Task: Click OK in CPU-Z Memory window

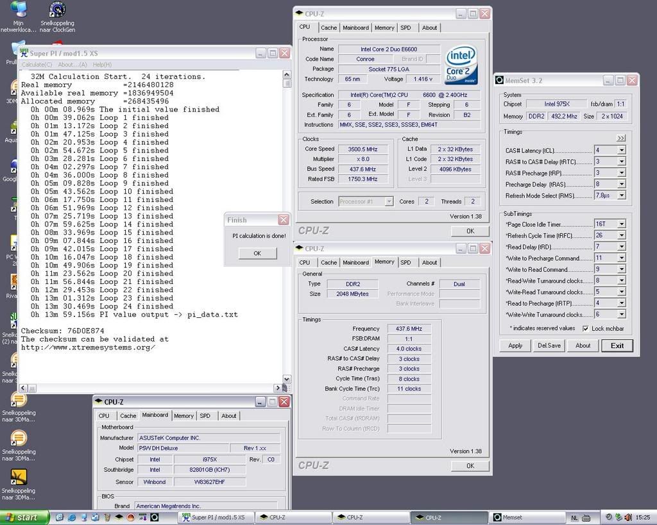Action: (x=470, y=466)
